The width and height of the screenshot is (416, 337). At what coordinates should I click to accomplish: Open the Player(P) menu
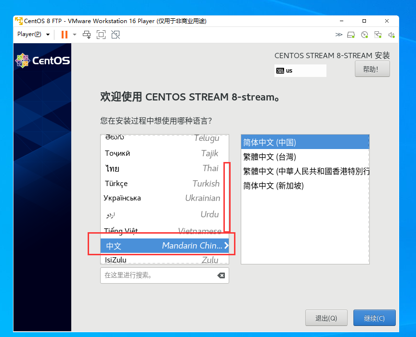[33, 35]
